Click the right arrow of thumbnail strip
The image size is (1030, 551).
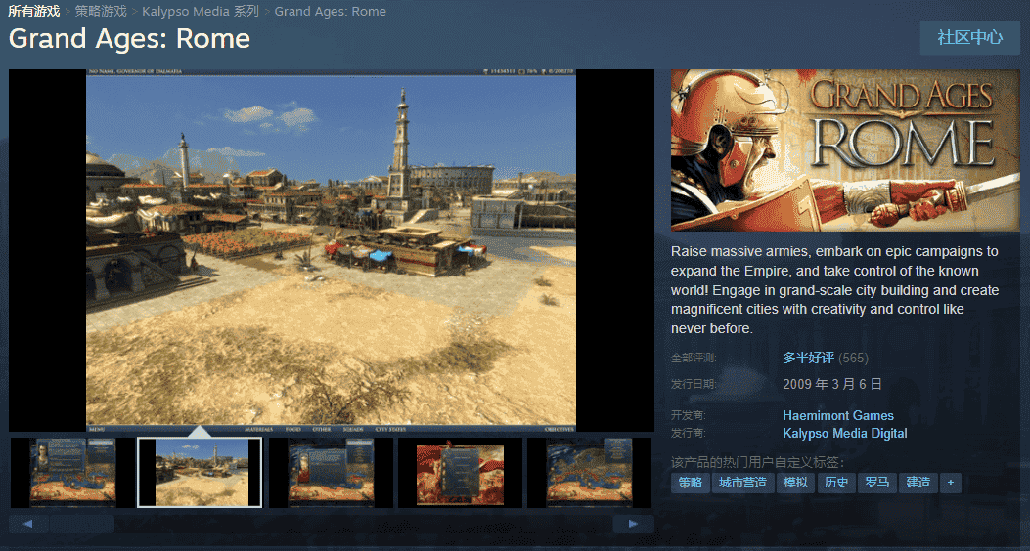tap(633, 524)
